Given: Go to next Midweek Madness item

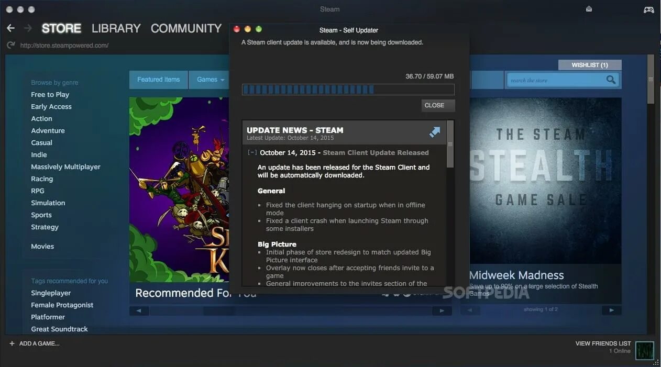Looking at the screenshot, I should click(611, 310).
